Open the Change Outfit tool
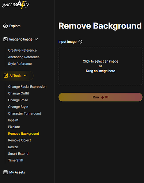The image size is (144, 183). (x=19, y=93)
